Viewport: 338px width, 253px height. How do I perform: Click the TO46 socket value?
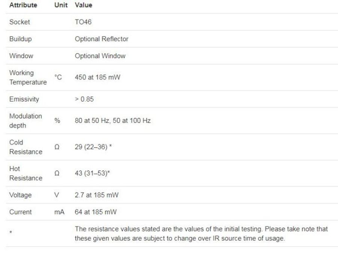pos(83,22)
